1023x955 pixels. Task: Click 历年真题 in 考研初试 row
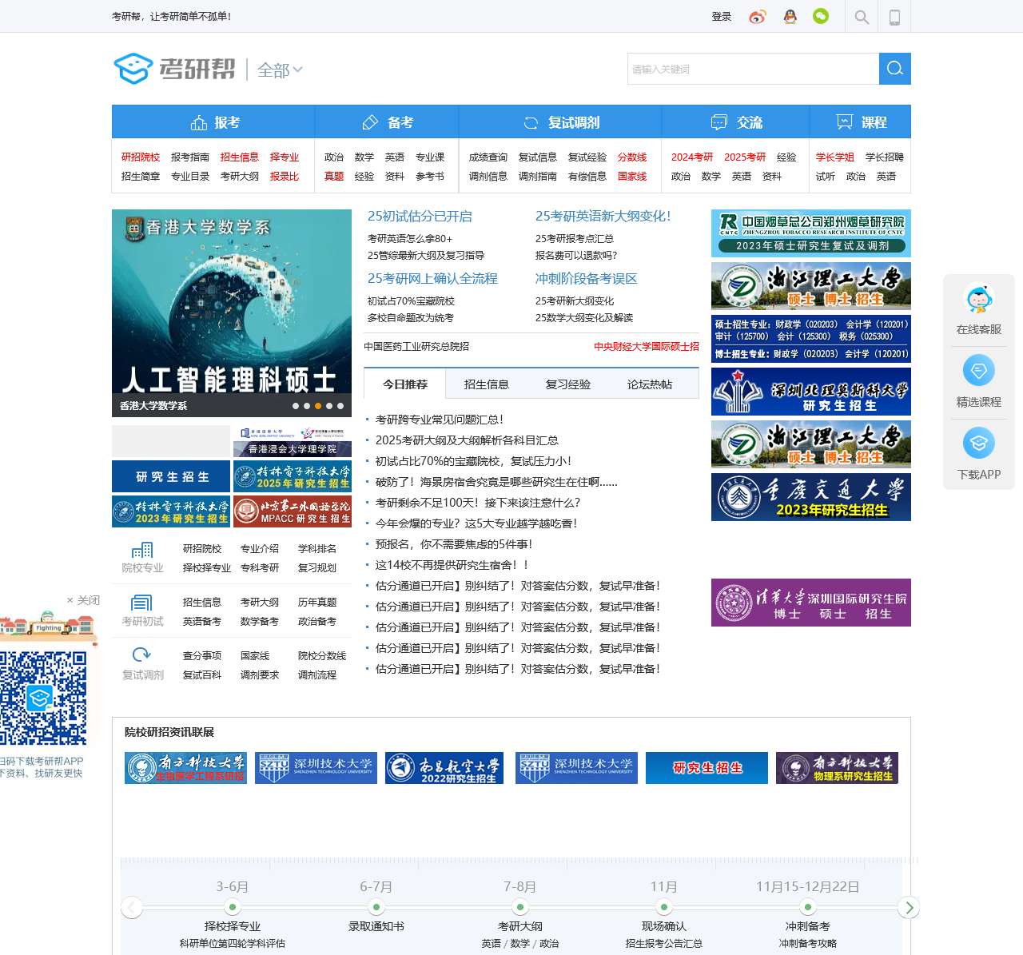(317, 603)
